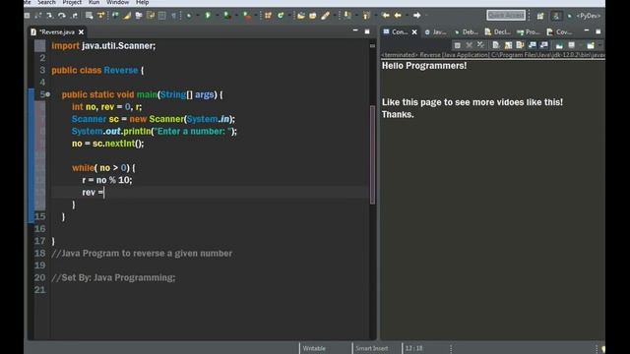This screenshot has width=630, height=354.
Task: Click the vertical scrollbar of the code editor
Action: tap(372, 154)
